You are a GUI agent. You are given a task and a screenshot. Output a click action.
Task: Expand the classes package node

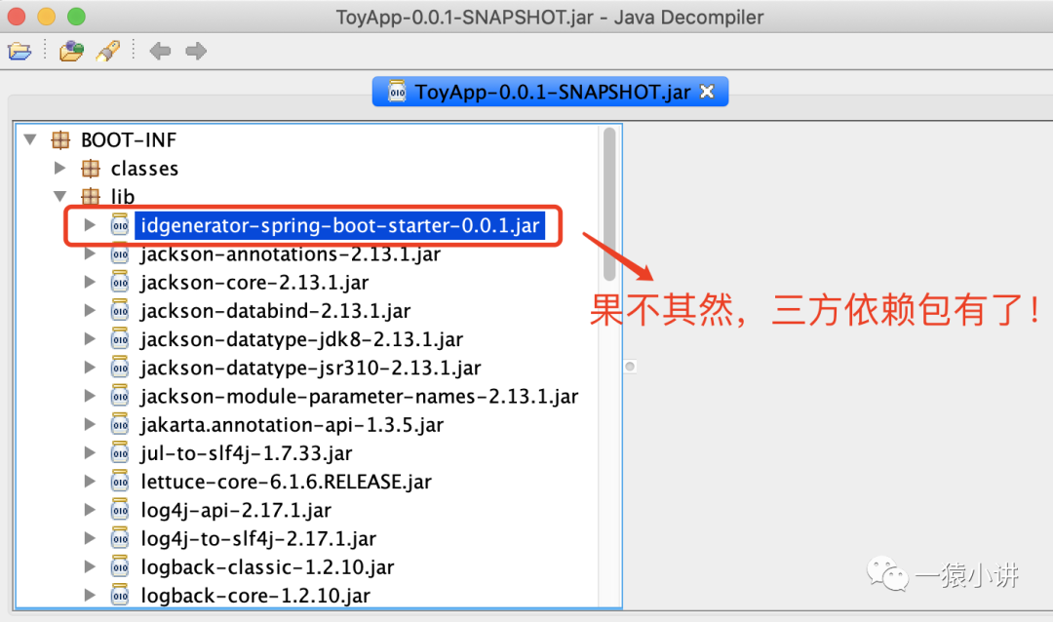[x=59, y=168]
